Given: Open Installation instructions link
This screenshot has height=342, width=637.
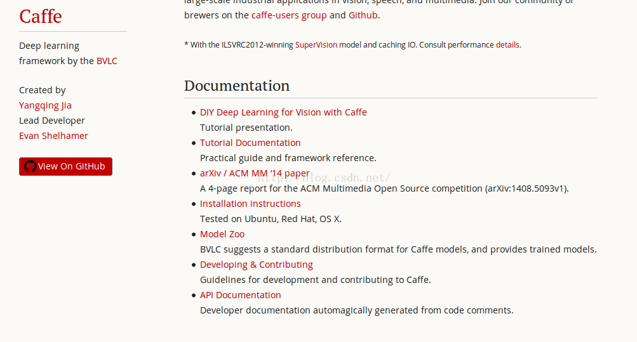Looking at the screenshot, I should (x=250, y=204).
